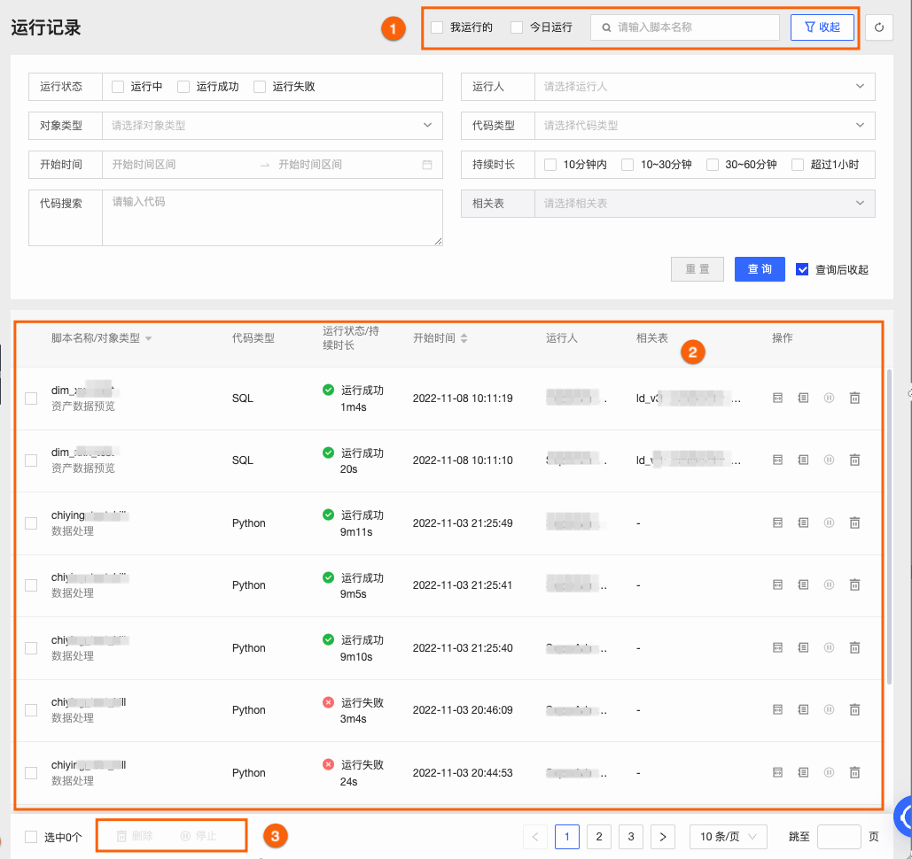The image size is (912, 859).
Task: Delete the 10:11:10 run record
Action: [854, 460]
